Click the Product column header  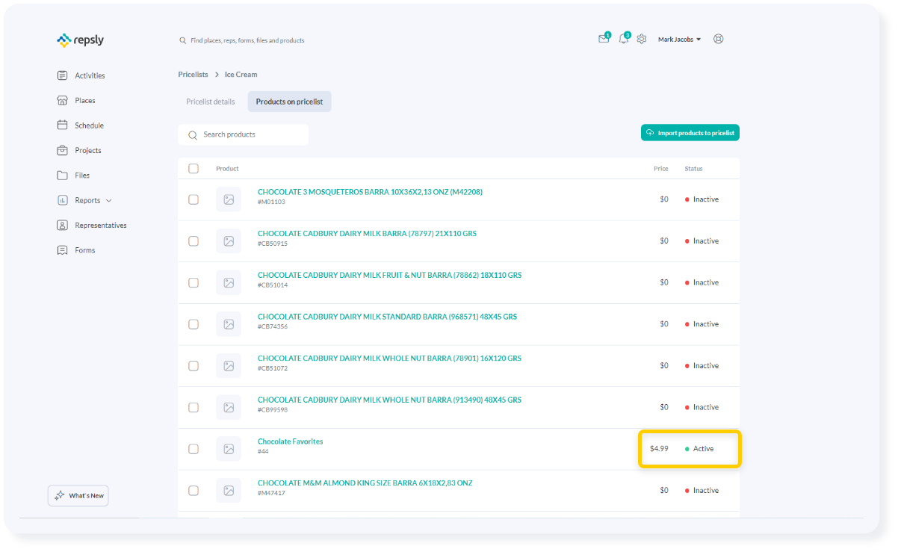click(227, 169)
